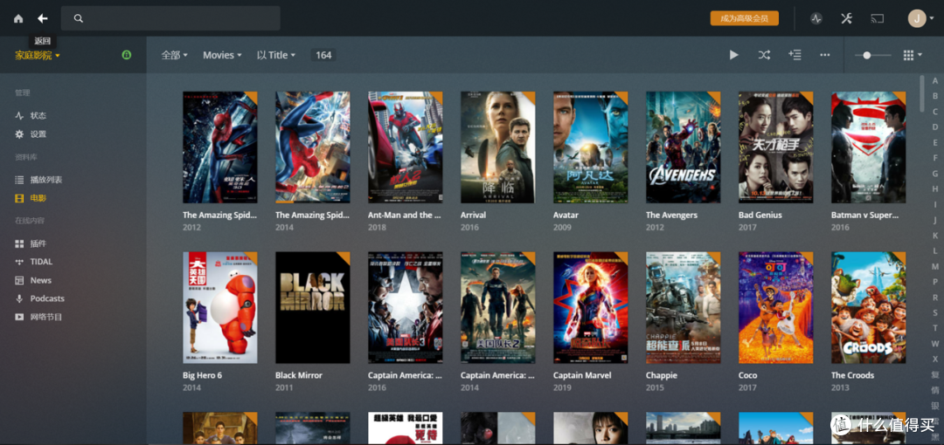
Task: Open the grid view mode dropdown
Action: tap(913, 55)
